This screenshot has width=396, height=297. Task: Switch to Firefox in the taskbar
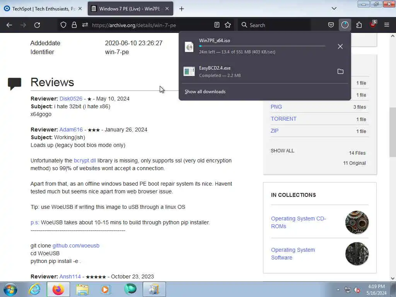[58, 289]
